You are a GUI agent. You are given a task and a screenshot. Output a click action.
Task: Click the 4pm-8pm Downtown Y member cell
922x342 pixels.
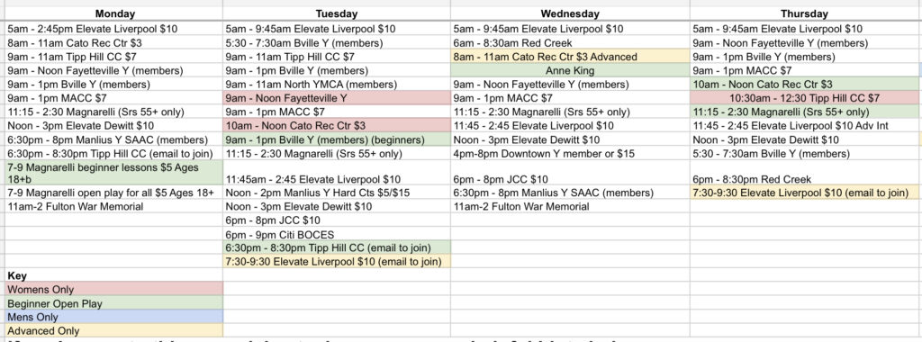(570, 153)
